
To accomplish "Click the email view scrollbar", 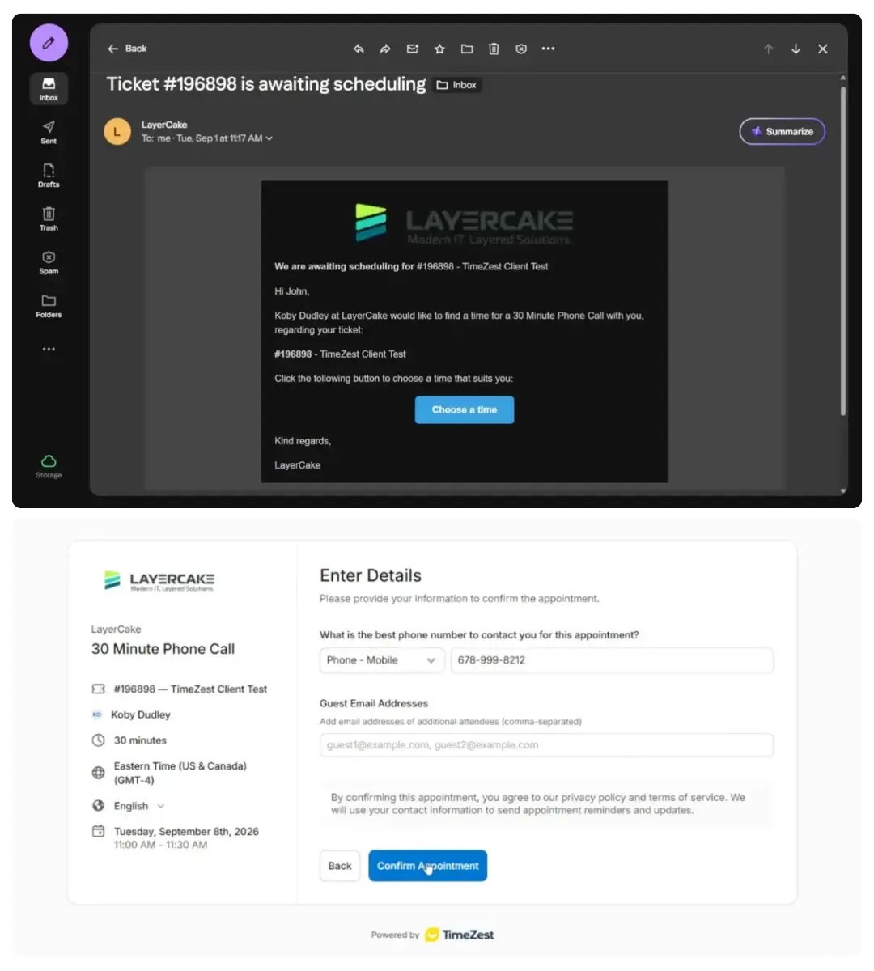I will coord(842,251).
